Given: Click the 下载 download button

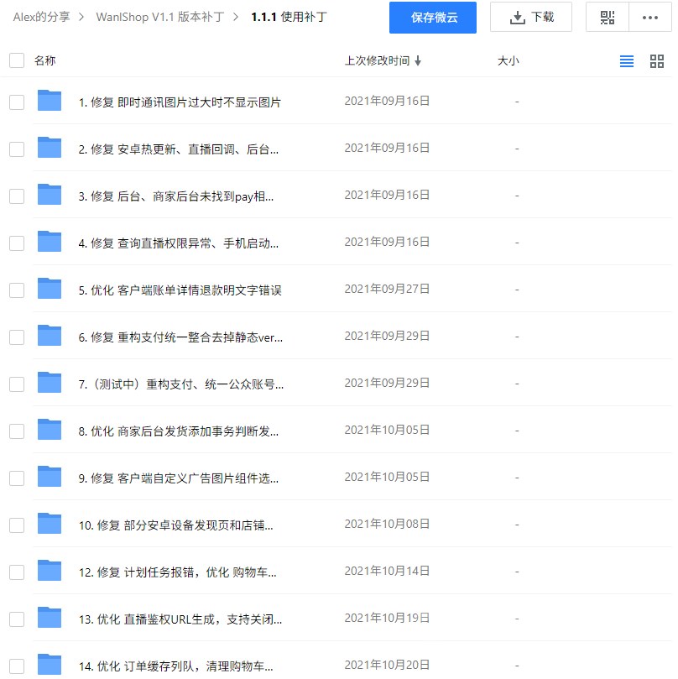Looking at the screenshot, I should point(531,18).
